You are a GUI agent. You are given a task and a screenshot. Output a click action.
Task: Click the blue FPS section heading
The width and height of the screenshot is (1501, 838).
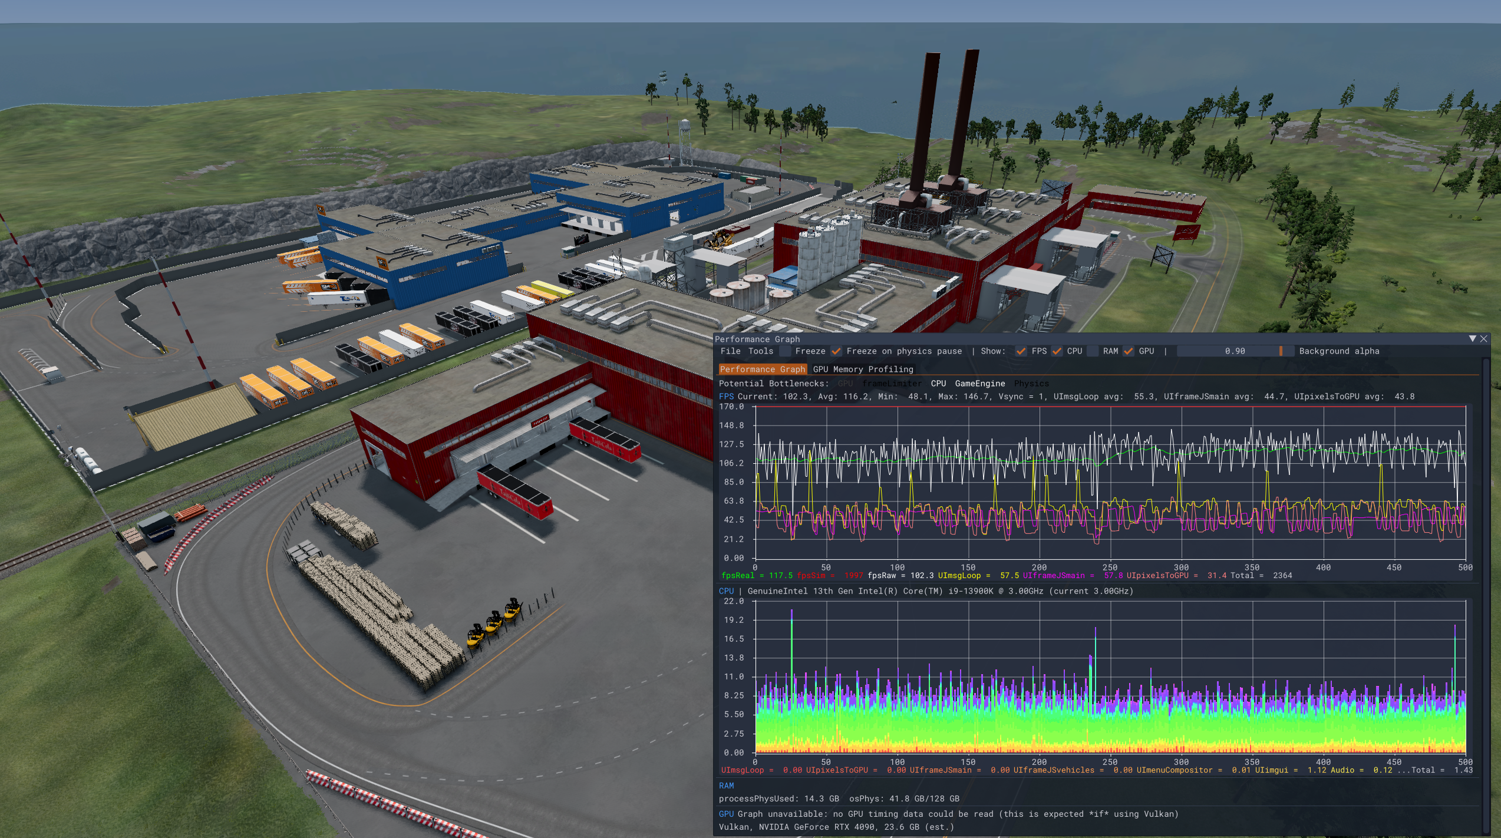pyautogui.click(x=726, y=397)
